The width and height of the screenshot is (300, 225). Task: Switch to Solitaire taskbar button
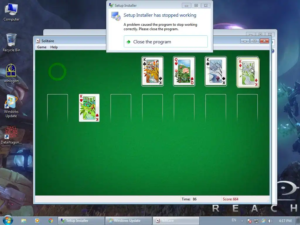[x=176, y=221]
